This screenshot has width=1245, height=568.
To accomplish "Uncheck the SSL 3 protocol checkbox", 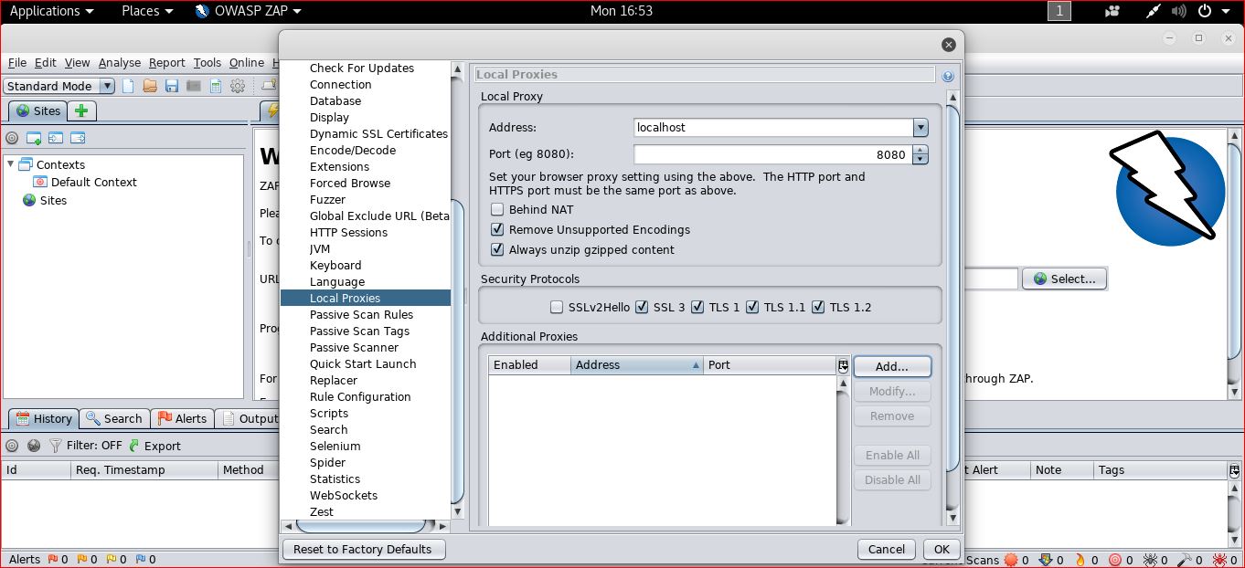I will pyautogui.click(x=642, y=307).
